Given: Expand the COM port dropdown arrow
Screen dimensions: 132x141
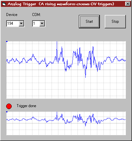Looking at the screenshot, I should coord(42,23).
